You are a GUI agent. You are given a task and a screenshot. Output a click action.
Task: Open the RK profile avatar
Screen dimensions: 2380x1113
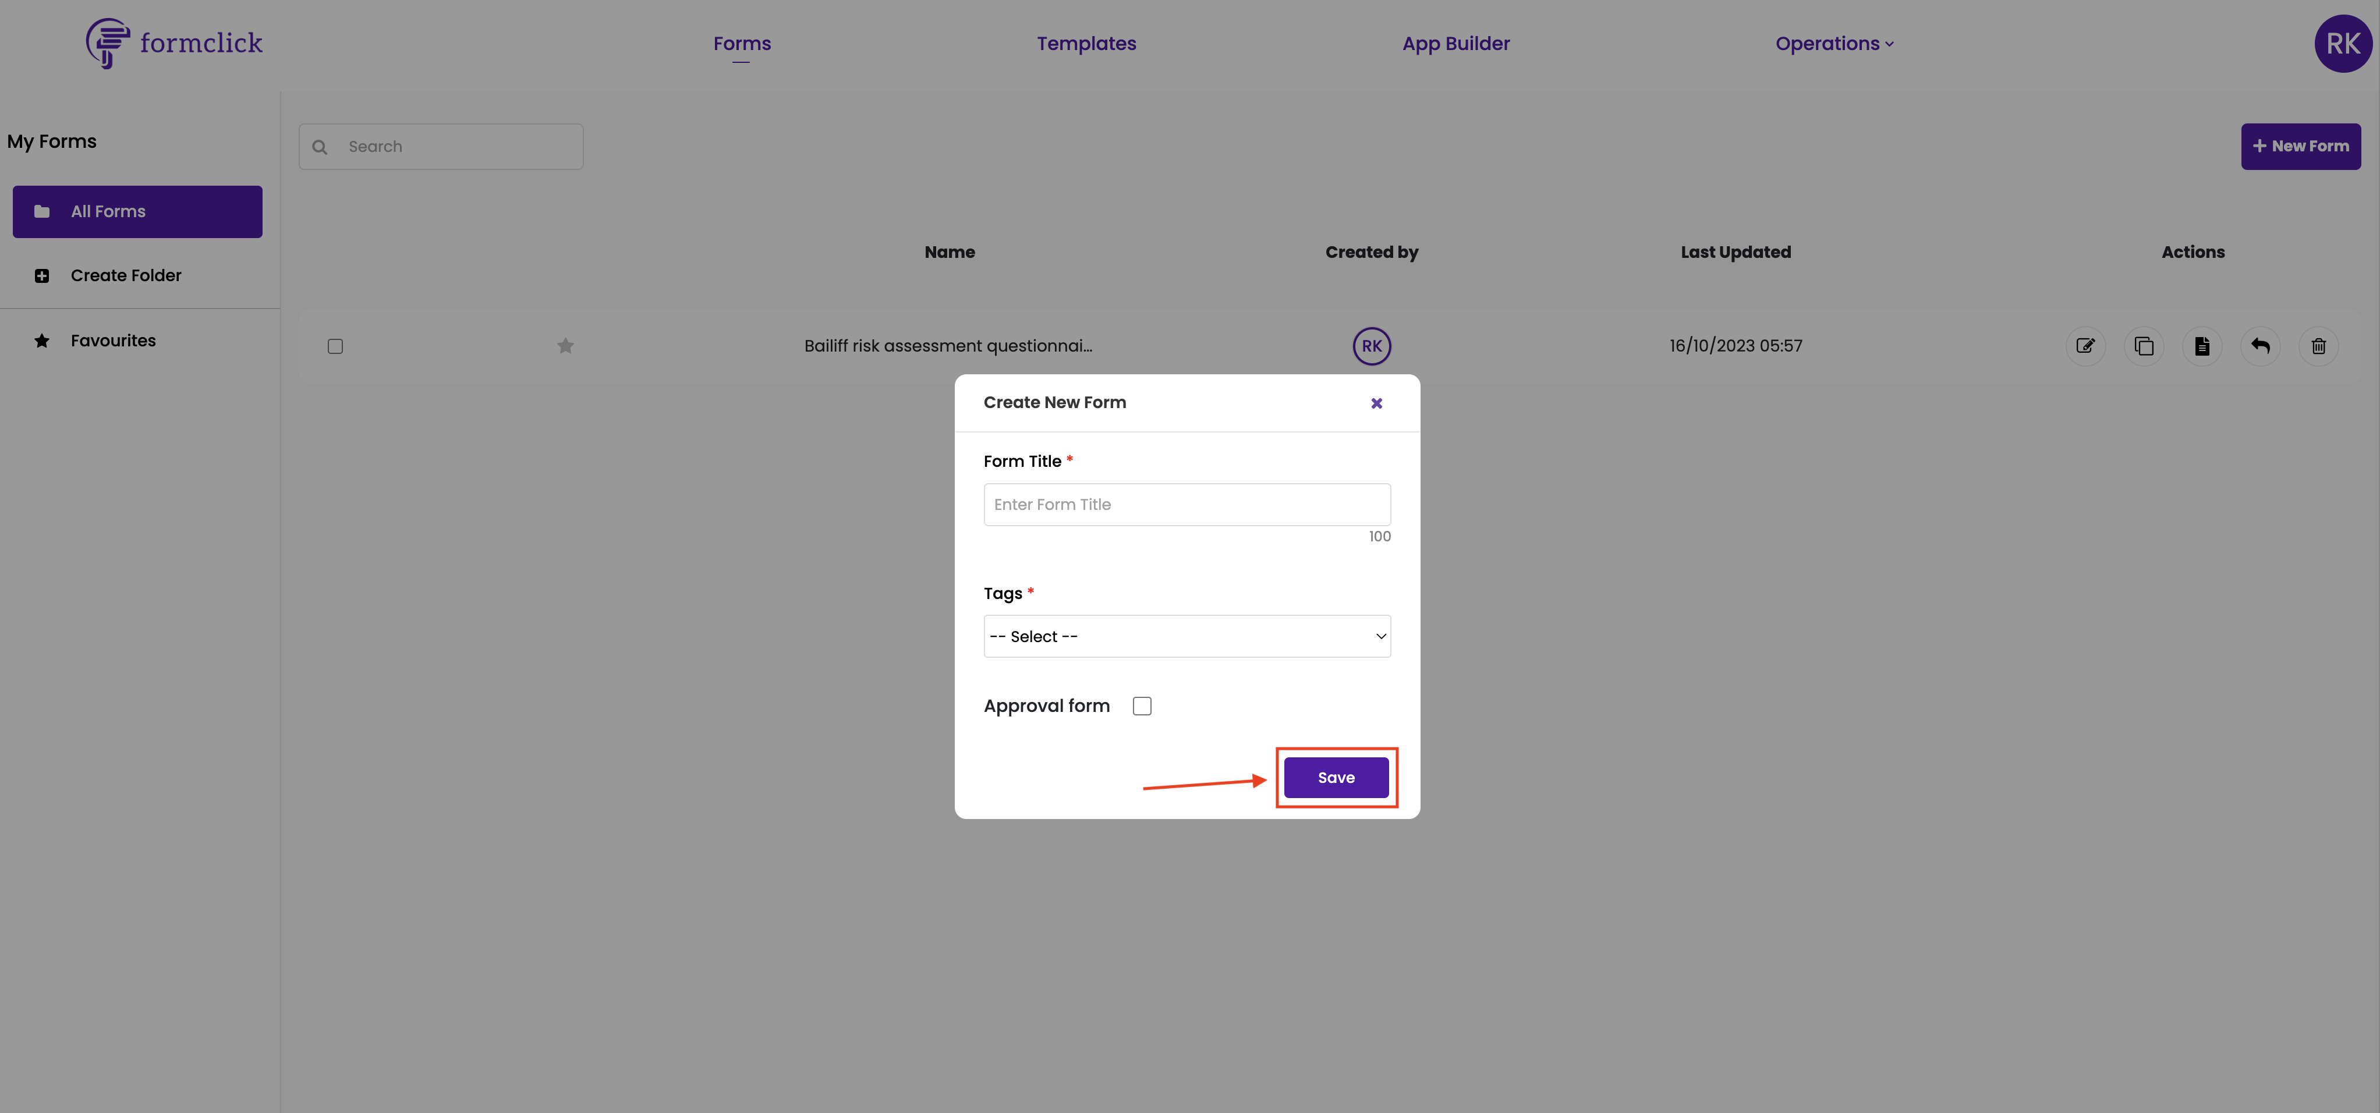2342,44
